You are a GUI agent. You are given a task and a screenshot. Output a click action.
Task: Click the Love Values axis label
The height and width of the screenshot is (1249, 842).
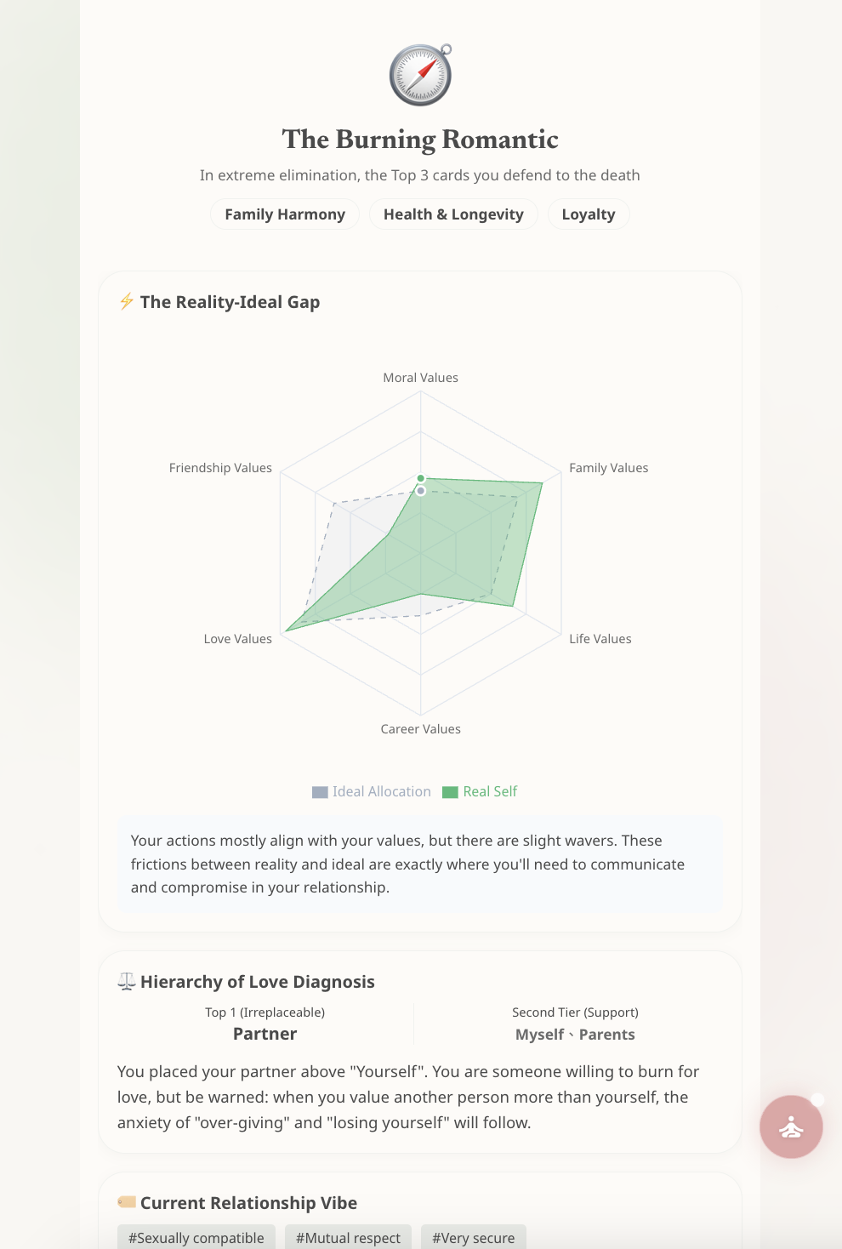(x=238, y=639)
